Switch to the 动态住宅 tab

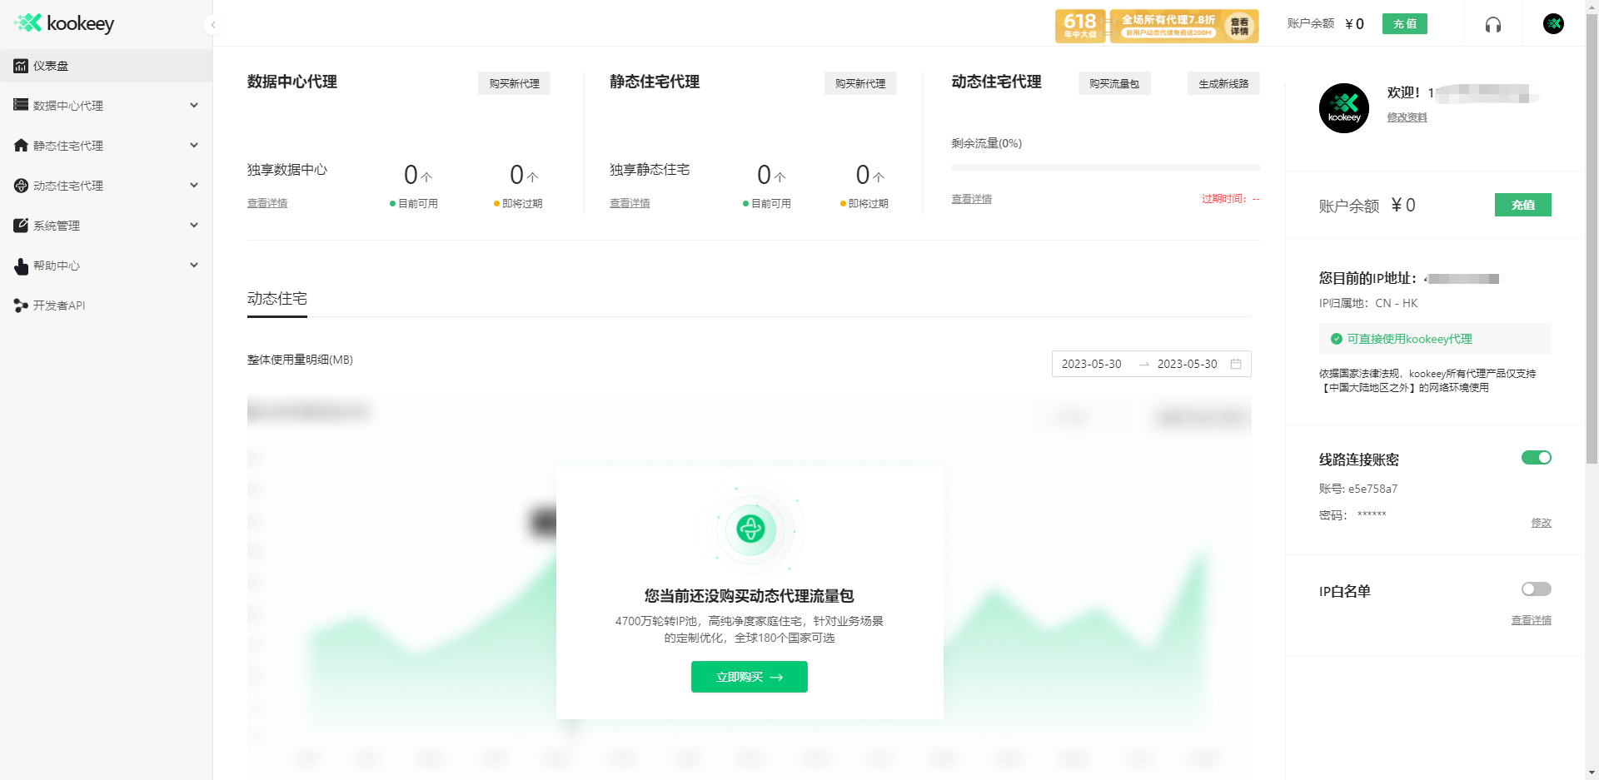pyautogui.click(x=276, y=298)
